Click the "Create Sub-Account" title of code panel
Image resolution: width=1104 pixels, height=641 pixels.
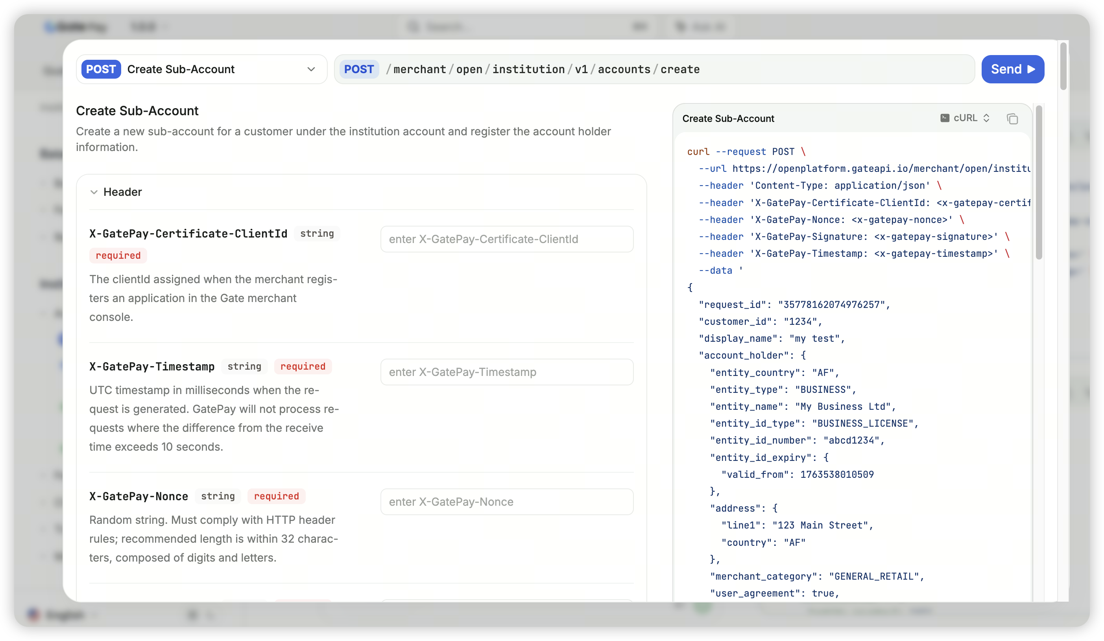[x=728, y=119]
